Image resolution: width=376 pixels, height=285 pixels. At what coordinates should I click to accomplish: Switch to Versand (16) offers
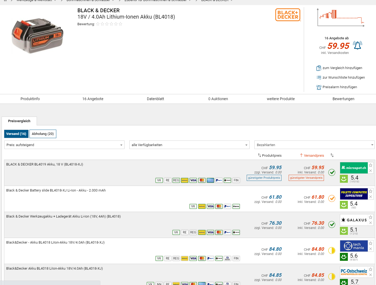coord(16,134)
